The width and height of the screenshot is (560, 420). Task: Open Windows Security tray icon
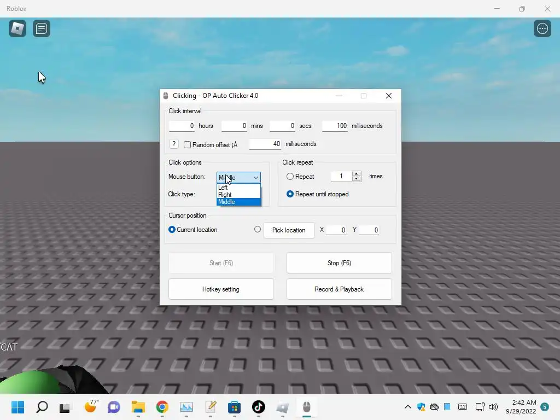click(x=421, y=407)
